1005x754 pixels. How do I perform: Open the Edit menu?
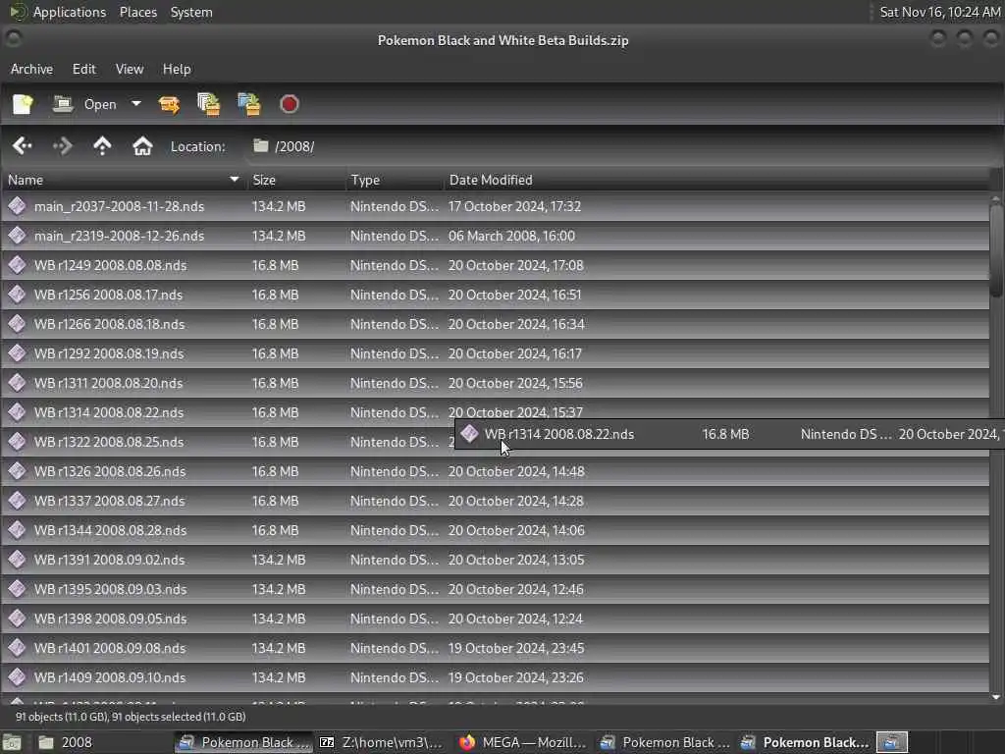(x=84, y=69)
